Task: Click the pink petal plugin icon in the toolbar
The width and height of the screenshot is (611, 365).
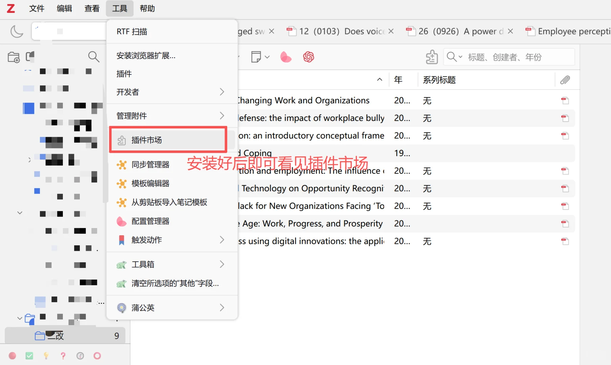Action: 286,57
